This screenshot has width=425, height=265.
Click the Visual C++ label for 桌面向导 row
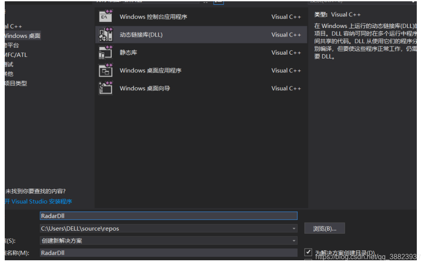[286, 88]
